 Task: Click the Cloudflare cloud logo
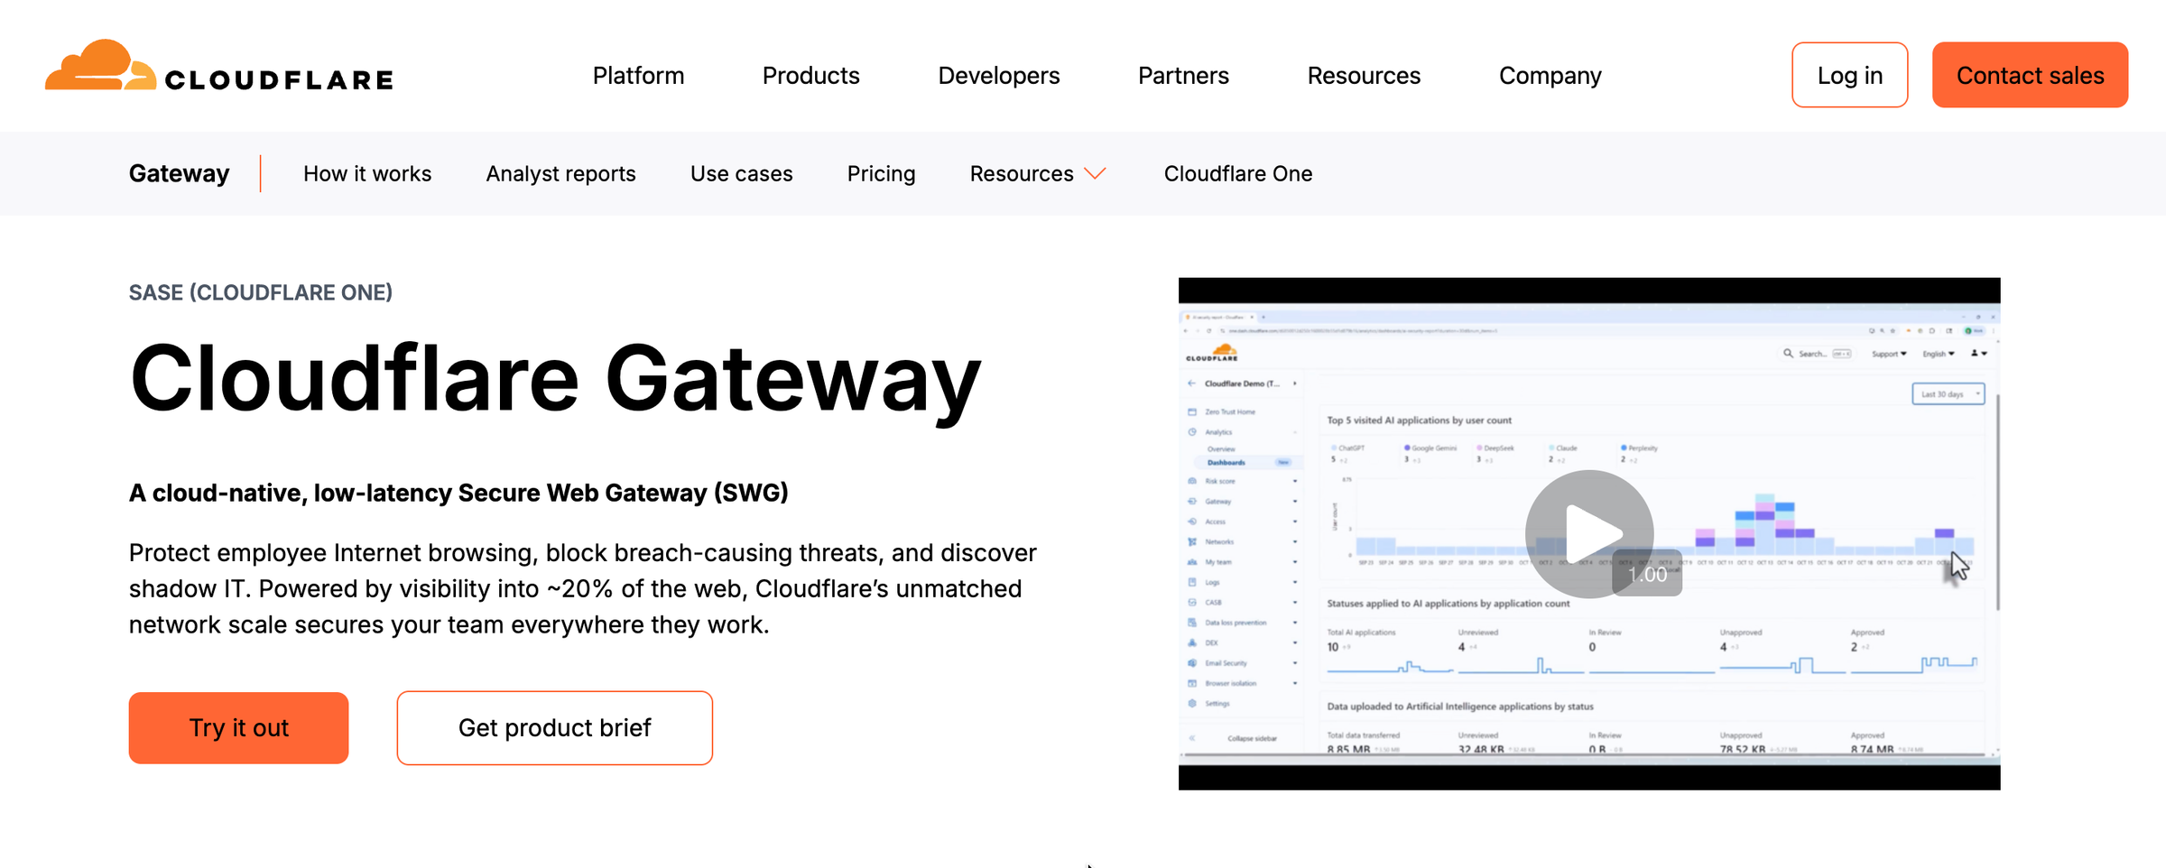219,66
